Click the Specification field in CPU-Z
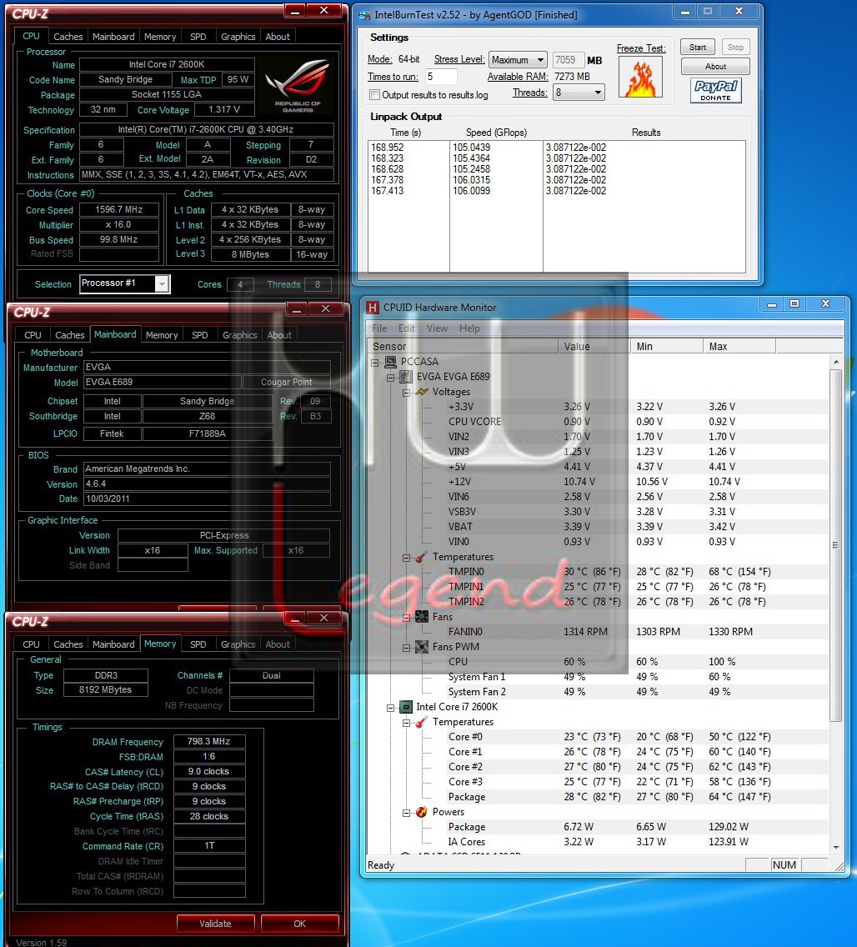Image resolution: width=857 pixels, height=947 pixels. (207, 129)
